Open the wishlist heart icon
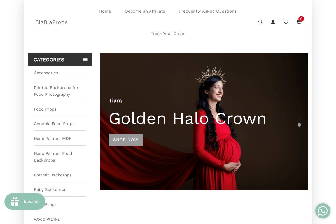 286,22
